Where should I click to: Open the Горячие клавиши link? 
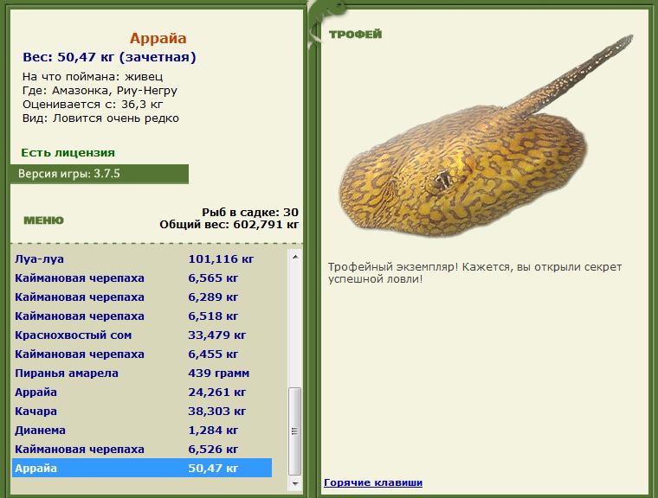click(x=373, y=482)
